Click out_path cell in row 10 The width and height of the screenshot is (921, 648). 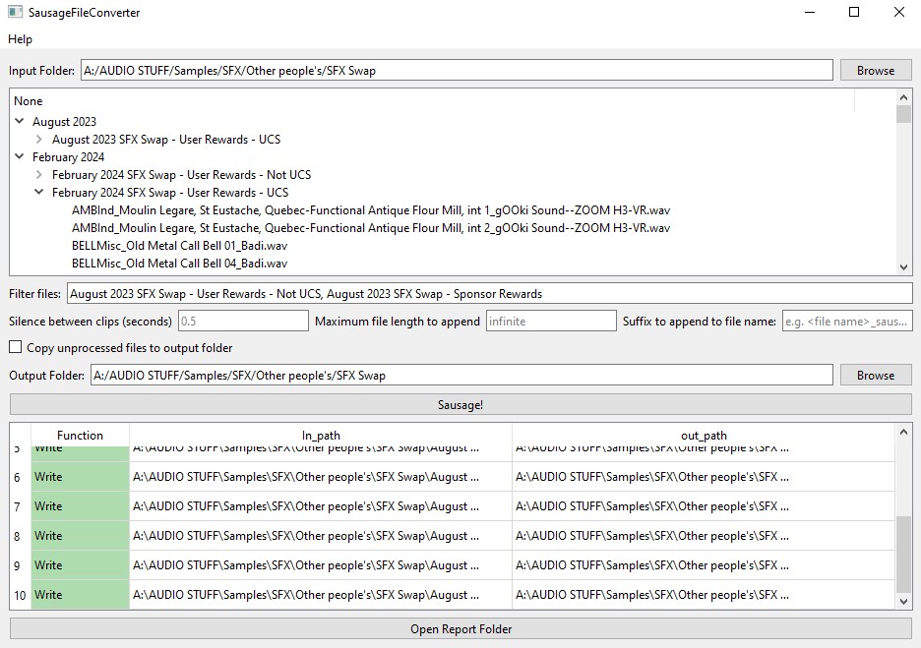pos(704,595)
